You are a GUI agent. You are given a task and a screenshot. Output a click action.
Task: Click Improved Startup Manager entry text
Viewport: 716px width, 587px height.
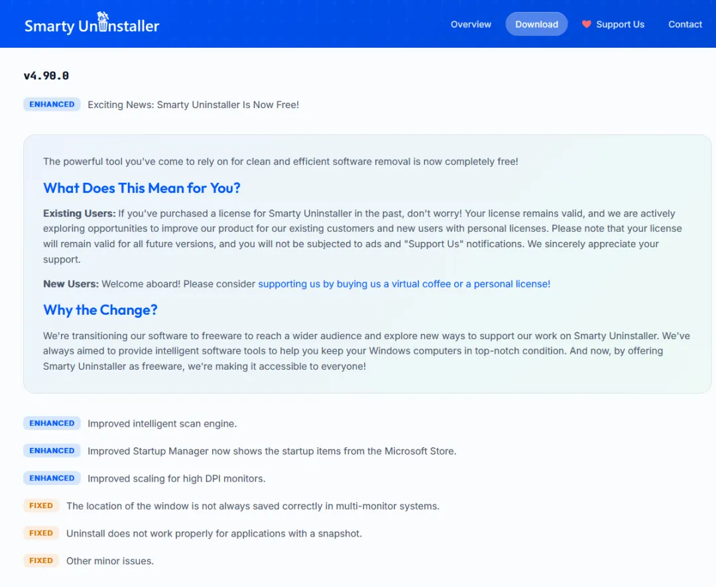coord(272,451)
